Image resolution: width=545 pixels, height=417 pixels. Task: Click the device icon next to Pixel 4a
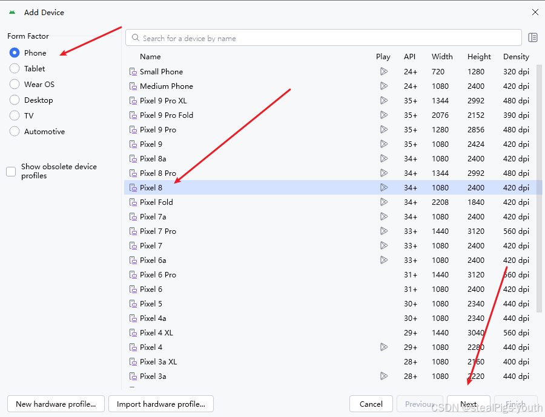coord(133,318)
